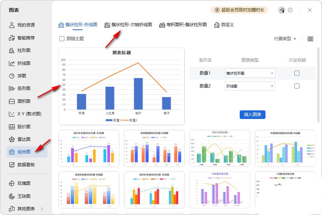Switch to 堆积面积-簇状柱形图 tab
The width and height of the screenshot is (322, 215).
(x=183, y=25)
